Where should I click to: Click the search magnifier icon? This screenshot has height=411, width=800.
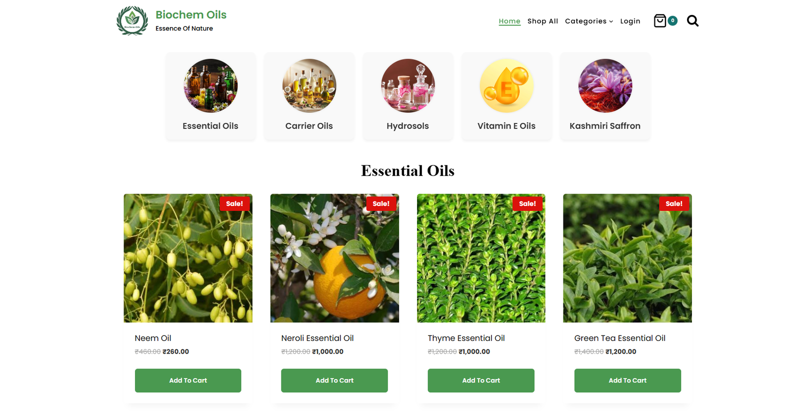[692, 20]
